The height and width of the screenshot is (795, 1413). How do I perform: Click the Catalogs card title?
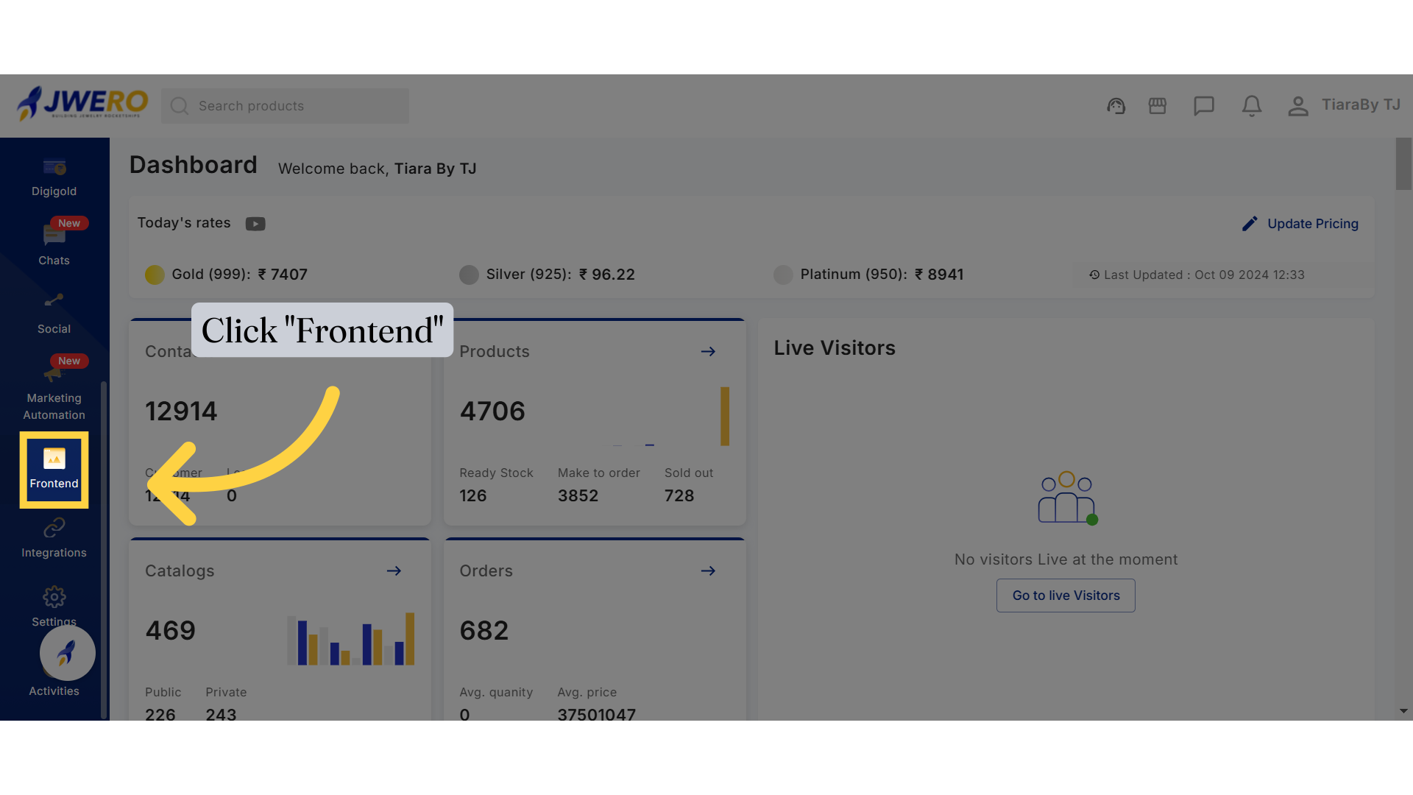[180, 571]
